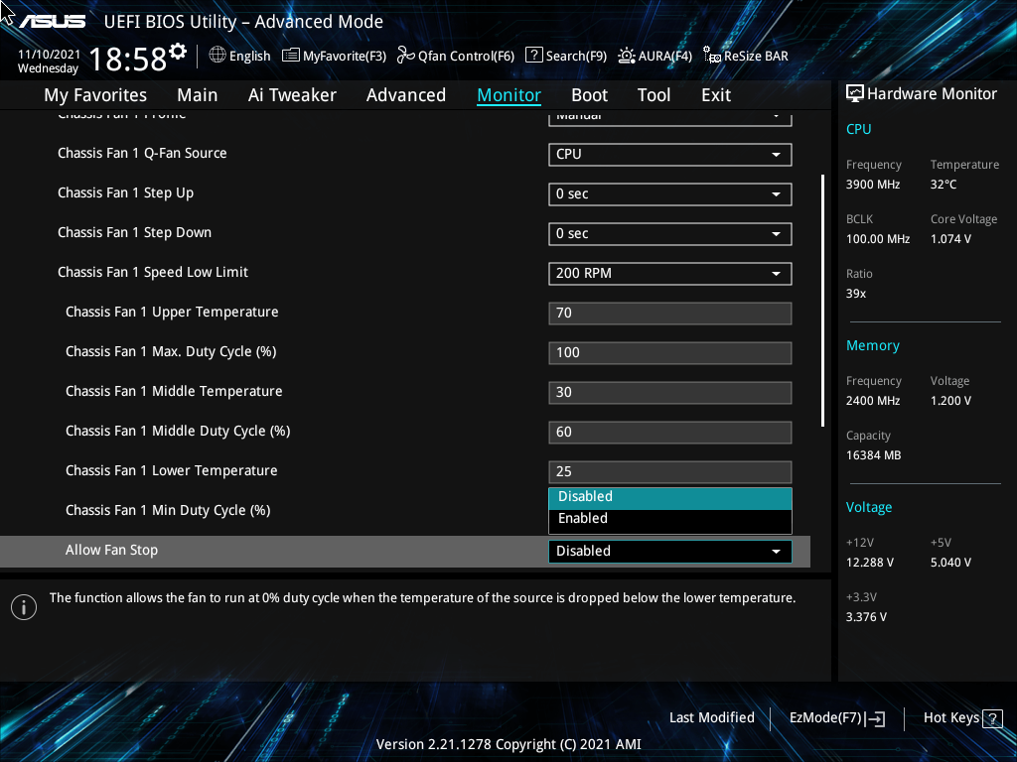The height and width of the screenshot is (762, 1017).
Task: Open AURA(F4) lighting icon
Action: 627,56
